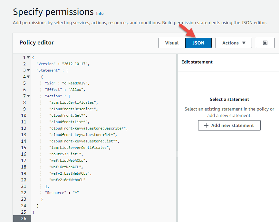Click the "wafv2:ListWebACLs" action line
The width and height of the screenshot is (279, 222).
coord(70,173)
